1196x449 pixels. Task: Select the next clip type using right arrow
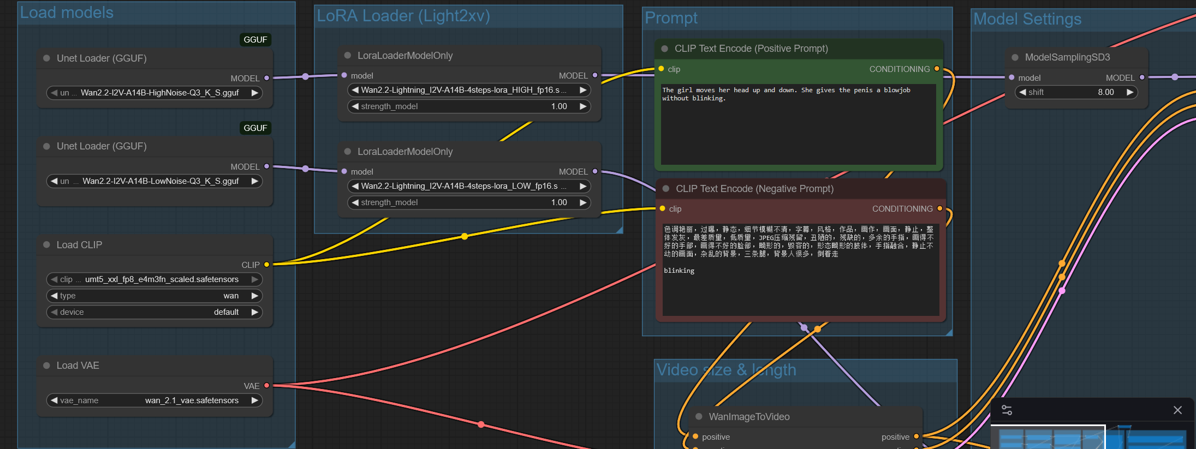coord(254,296)
